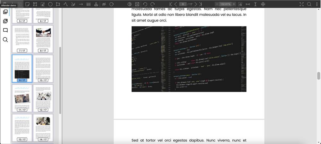Select the stamp annotation tool

96,4
